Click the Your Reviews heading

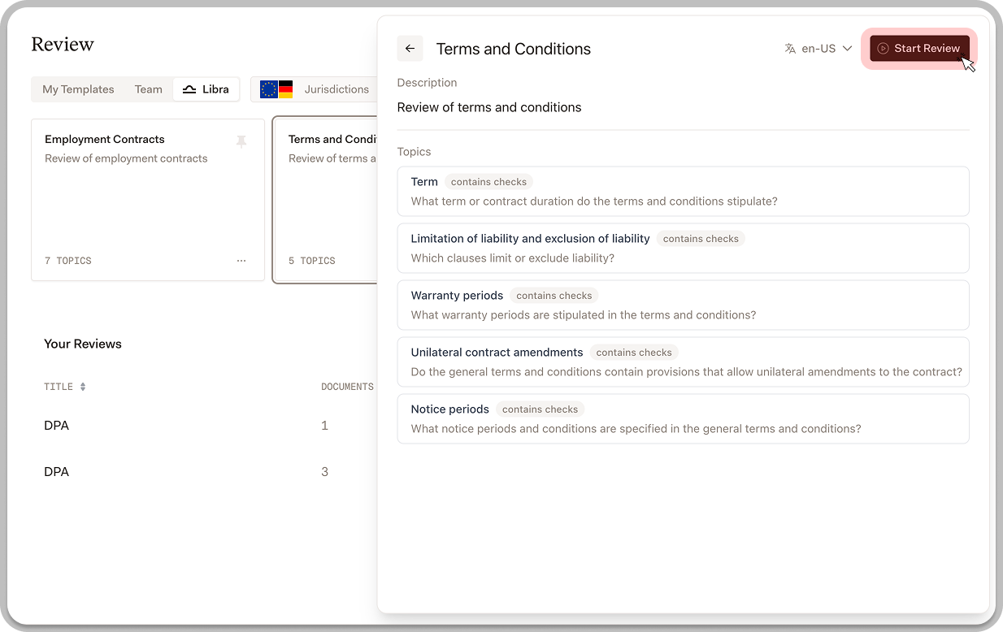[x=83, y=344]
